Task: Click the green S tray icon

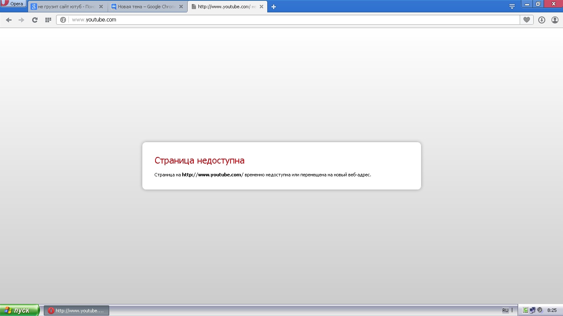Action: (x=525, y=310)
